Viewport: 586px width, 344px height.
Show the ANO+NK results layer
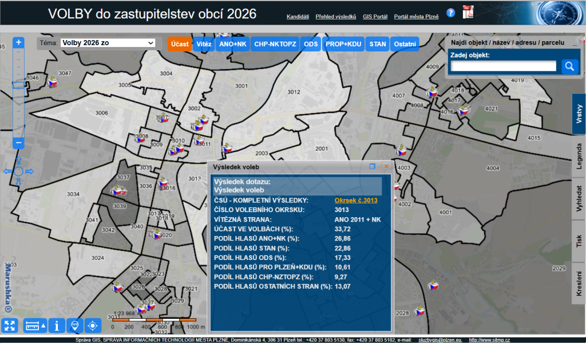click(233, 44)
